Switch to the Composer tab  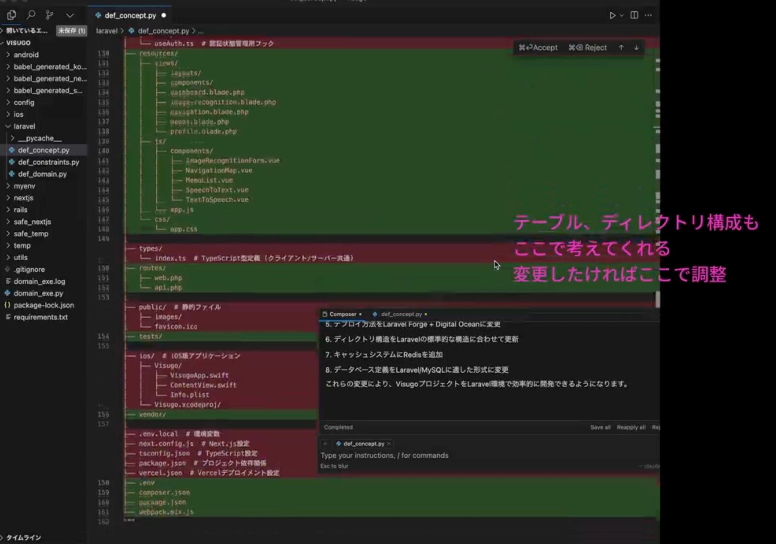(x=342, y=314)
